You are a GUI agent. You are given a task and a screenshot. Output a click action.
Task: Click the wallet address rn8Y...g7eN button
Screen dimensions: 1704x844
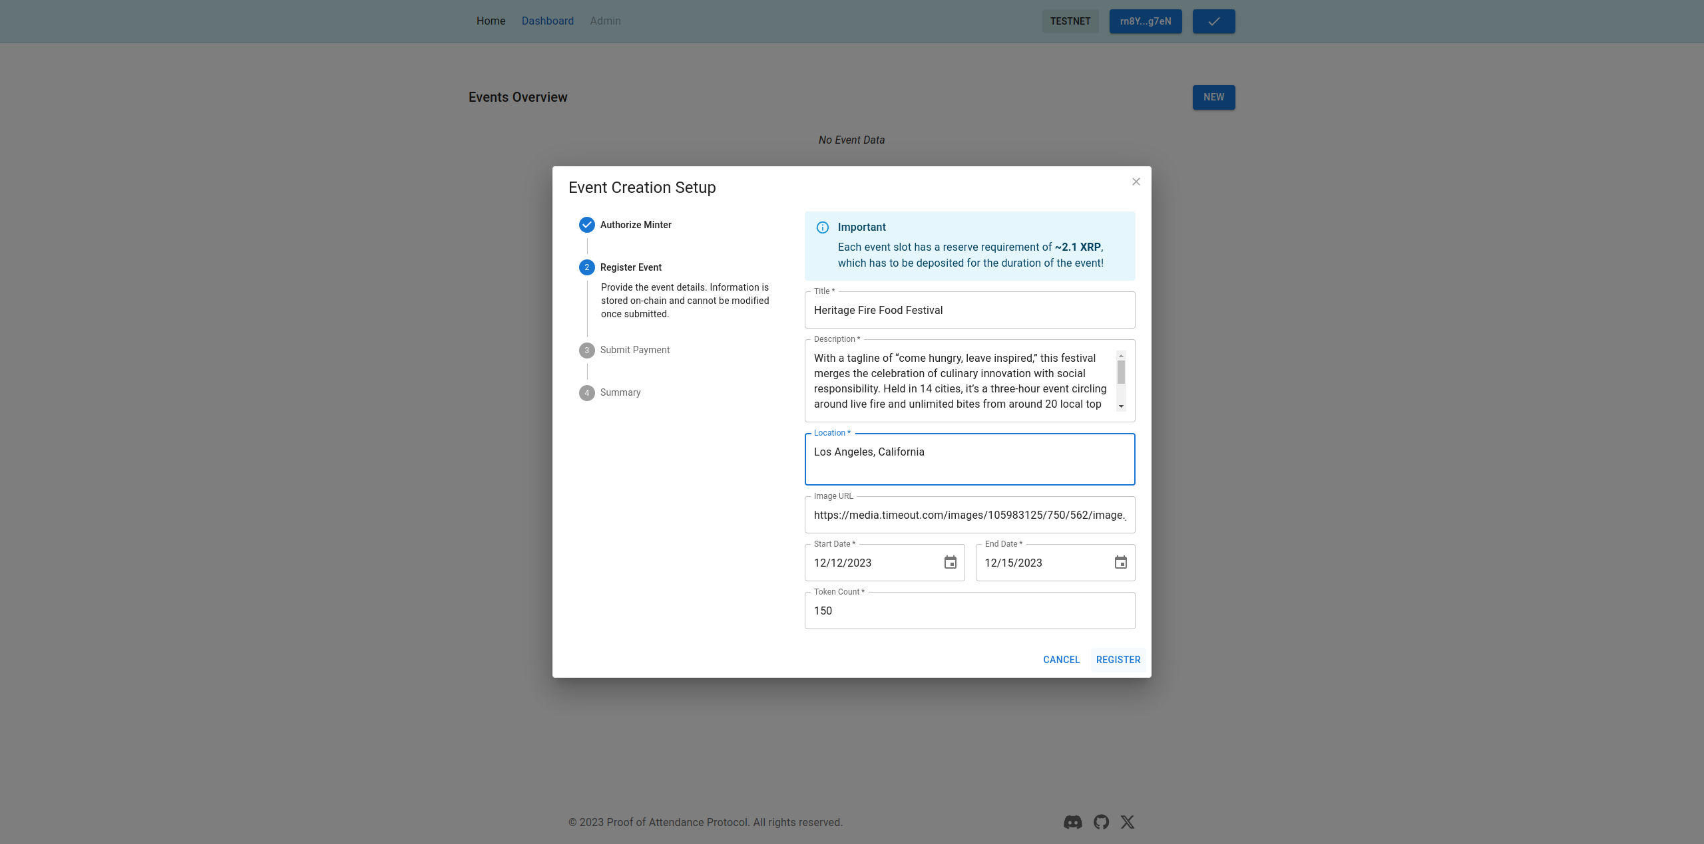tap(1145, 21)
